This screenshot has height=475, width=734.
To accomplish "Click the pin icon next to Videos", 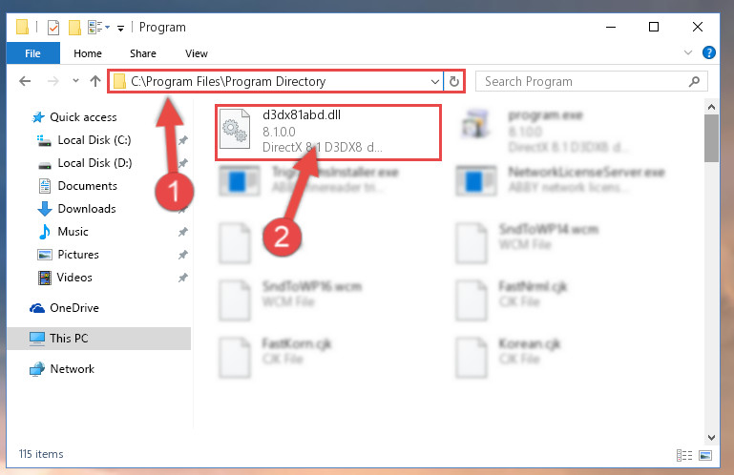I will [x=183, y=278].
